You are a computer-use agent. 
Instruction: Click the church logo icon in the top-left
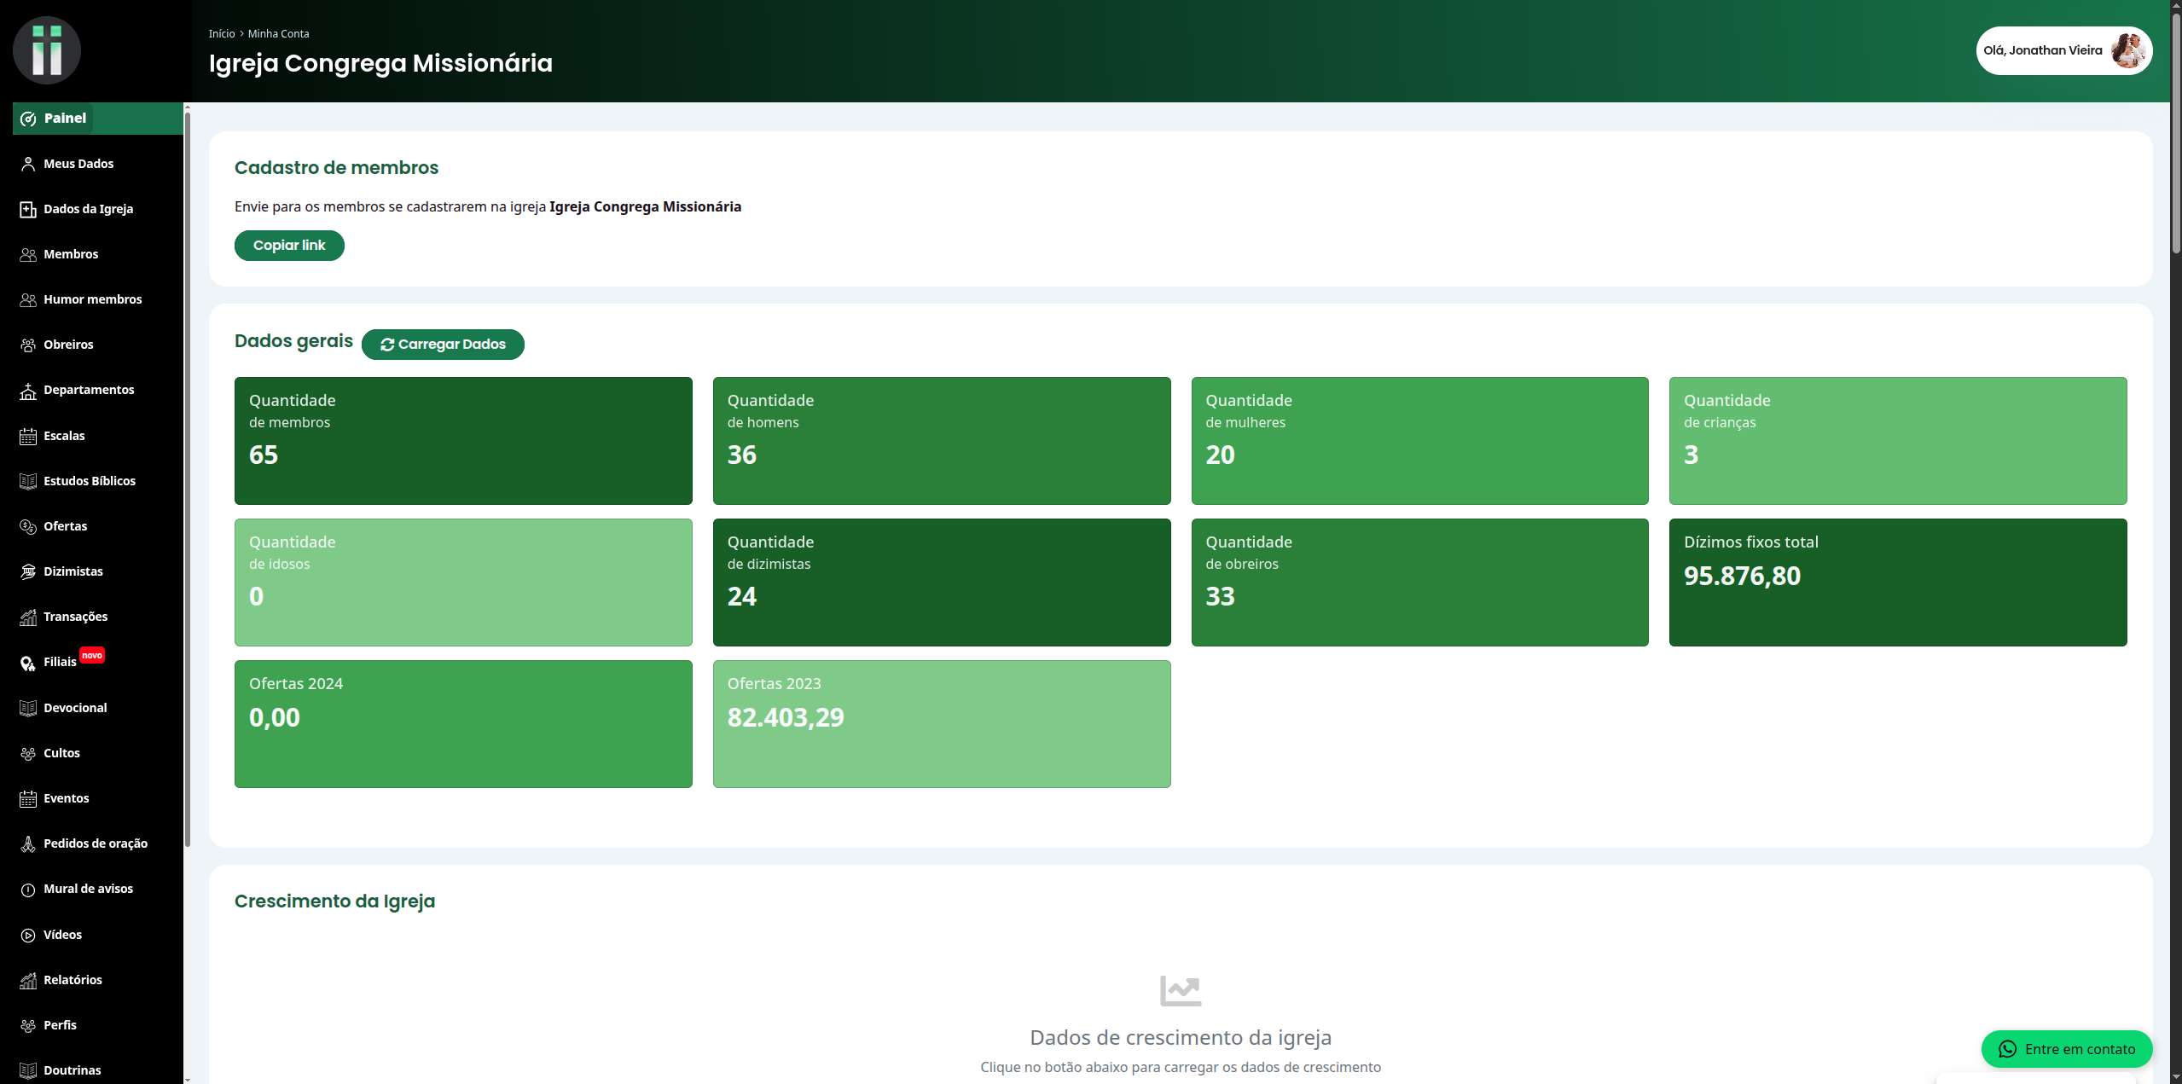coord(47,50)
